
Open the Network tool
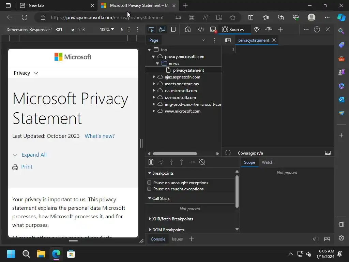[257, 29]
